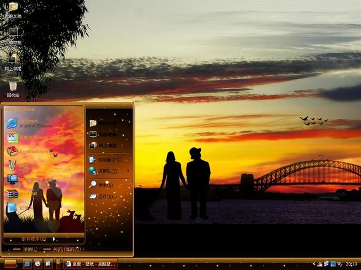Switch to the 桌面 - 壁纸 taskbar window
Screen dimensions: 361x270
tap(90, 263)
